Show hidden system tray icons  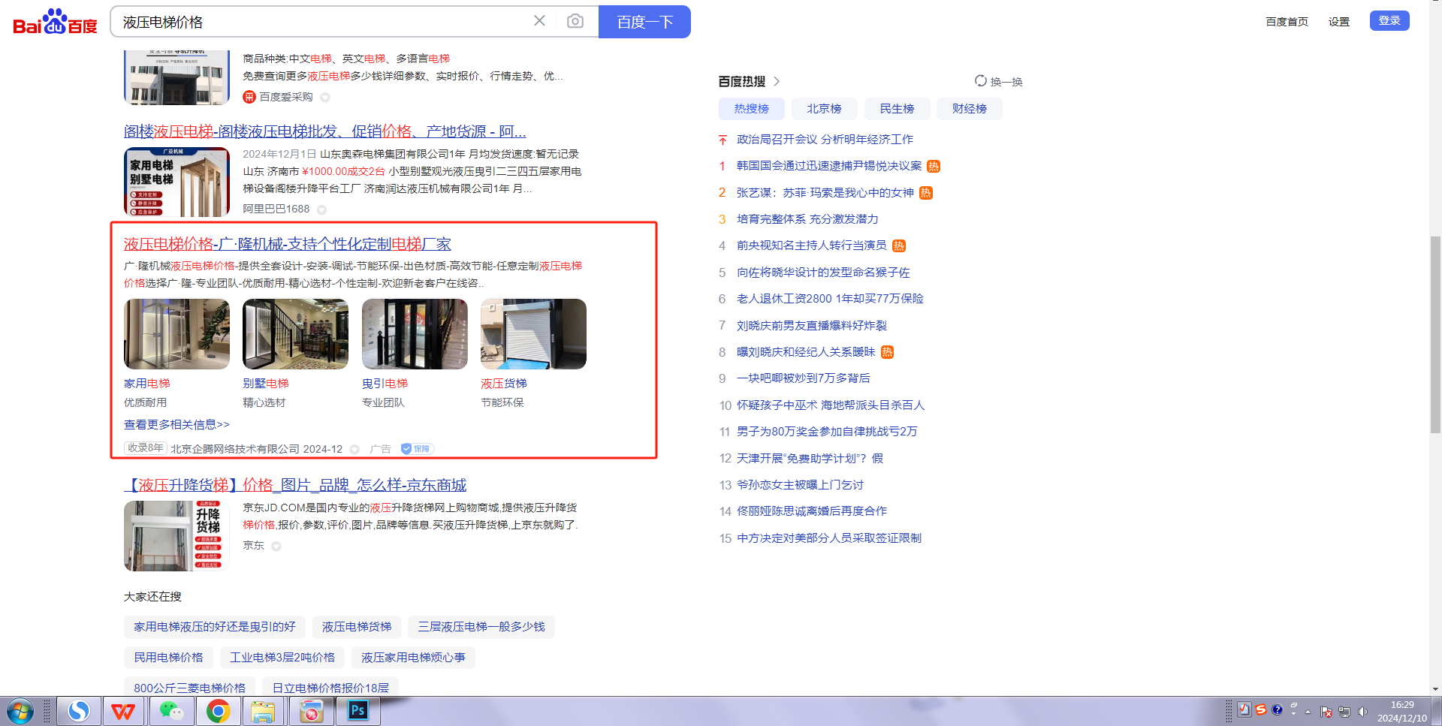[1308, 711]
